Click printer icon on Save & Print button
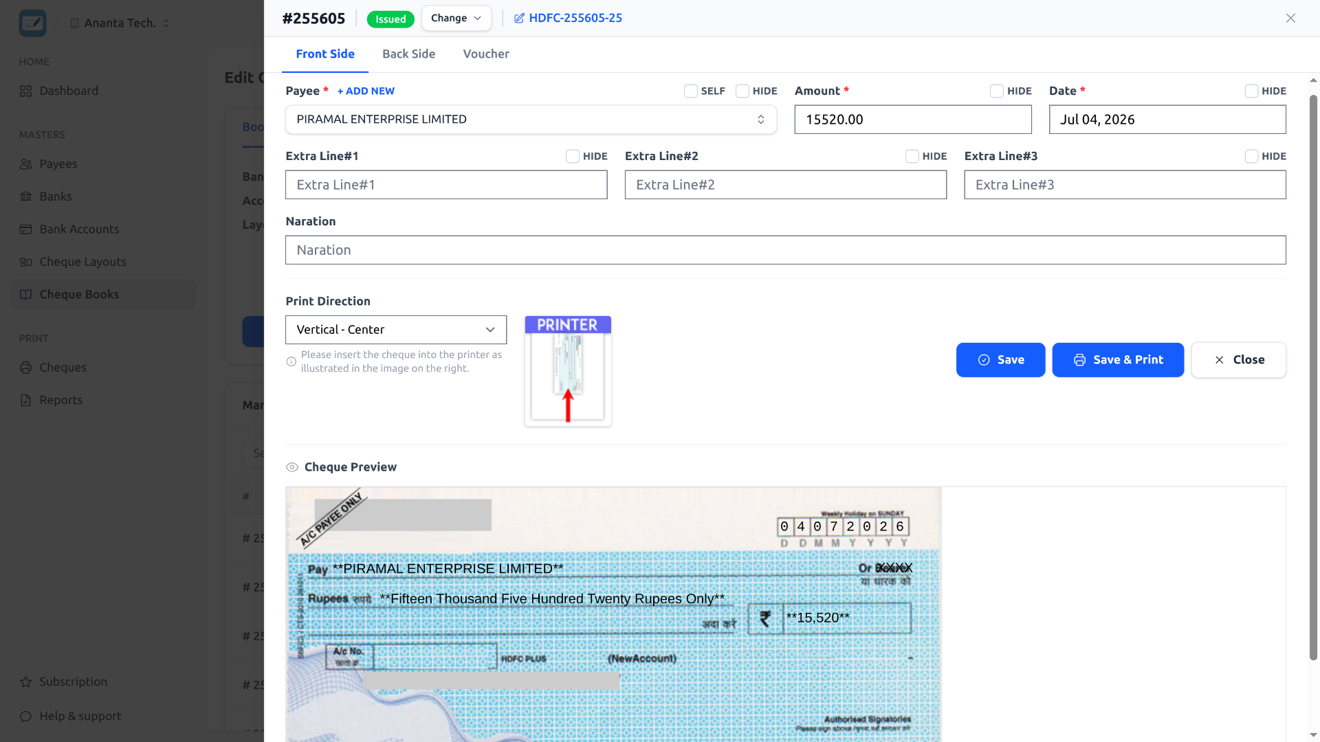This screenshot has height=742, width=1320. coord(1080,360)
